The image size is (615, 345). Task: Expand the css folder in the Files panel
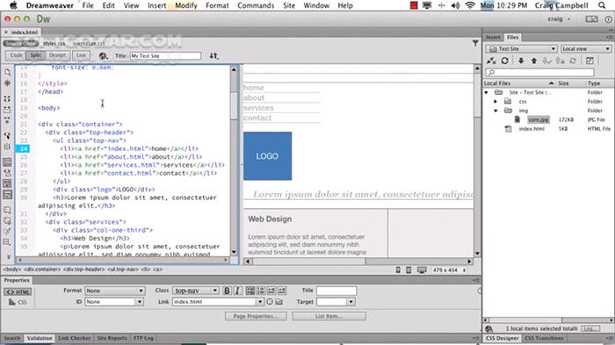point(496,102)
